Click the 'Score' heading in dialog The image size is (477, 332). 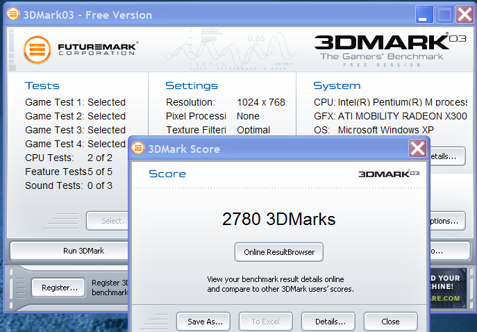167,174
